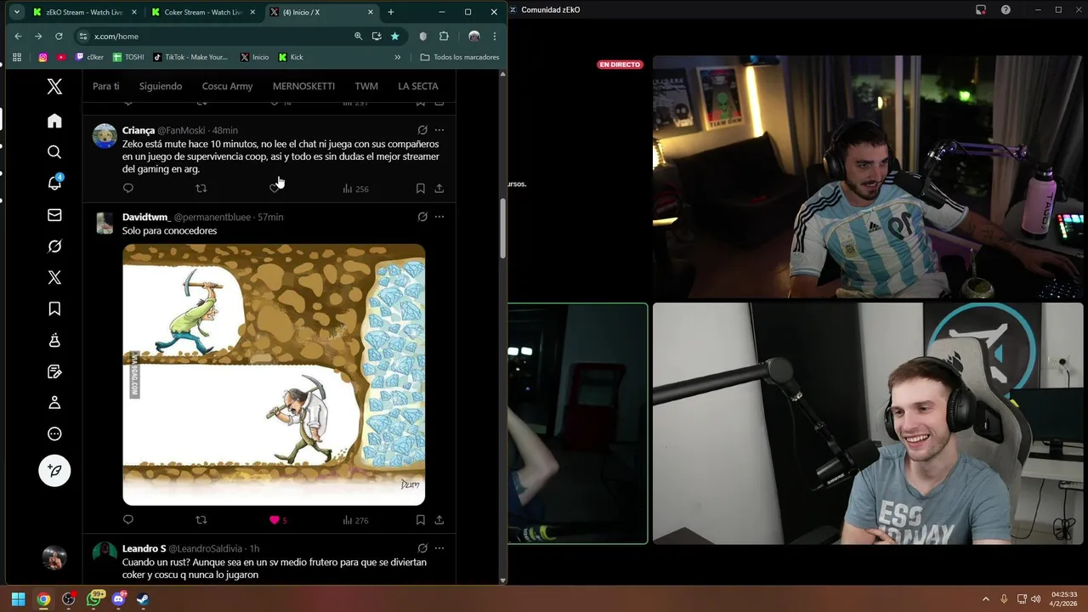
Task: Open X Messages envelope icon
Action: (x=54, y=215)
